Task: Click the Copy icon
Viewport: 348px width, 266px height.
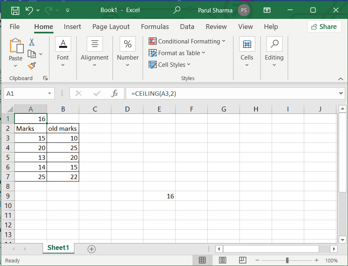Action: pyautogui.click(x=31, y=54)
